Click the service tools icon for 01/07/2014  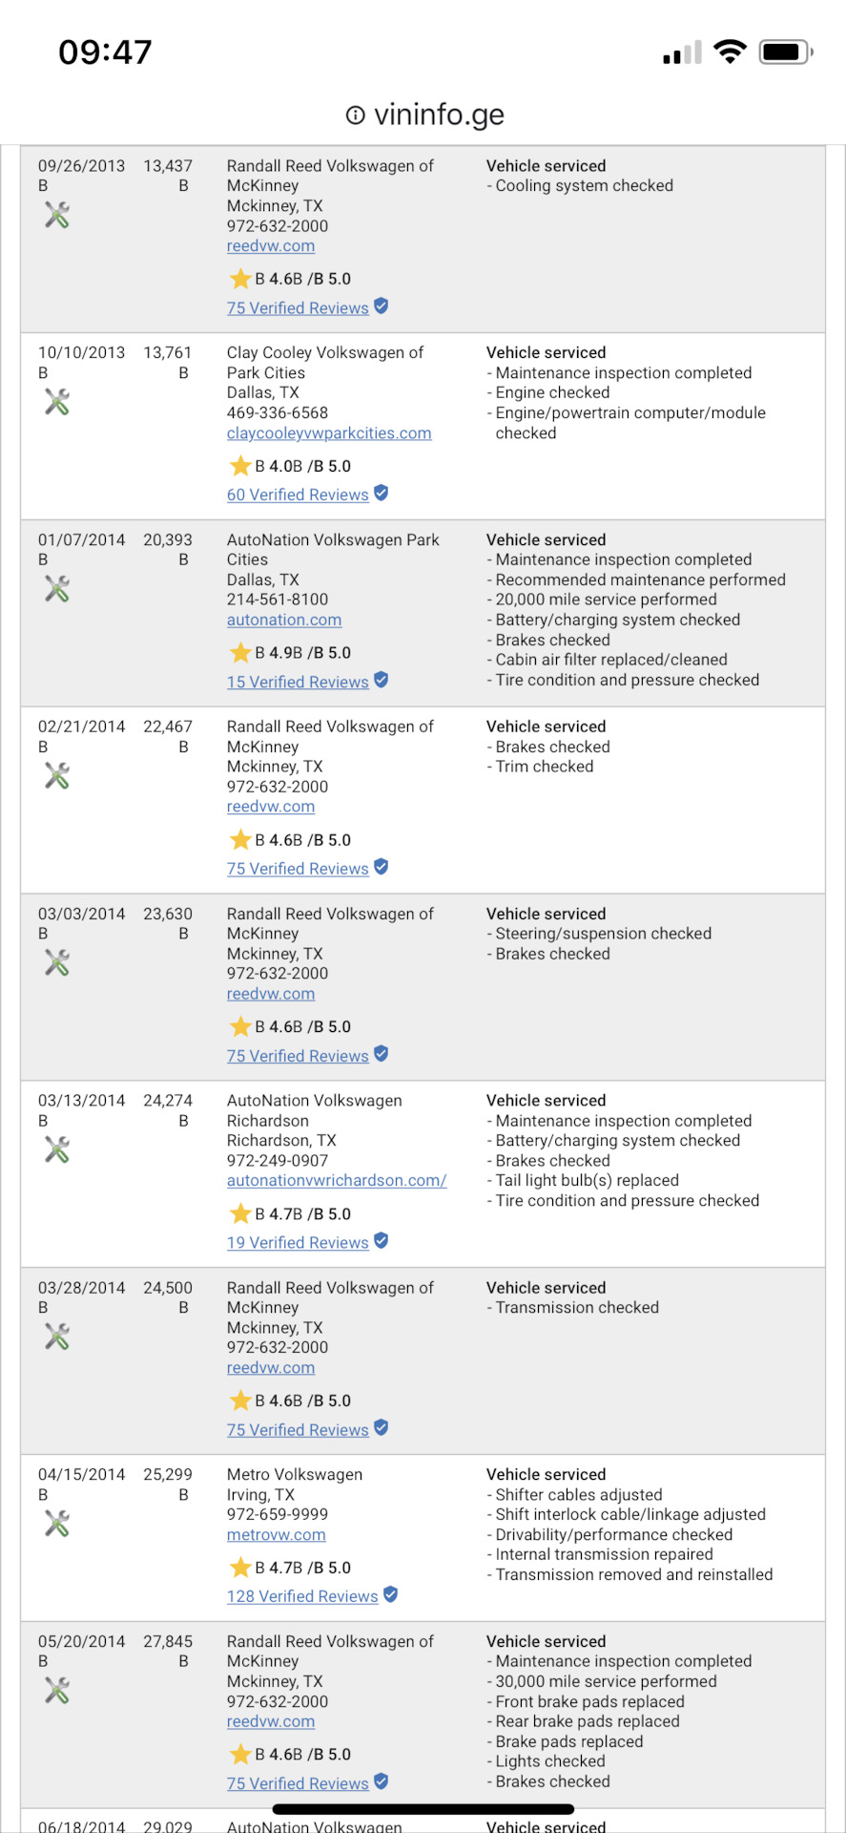pos(57,589)
